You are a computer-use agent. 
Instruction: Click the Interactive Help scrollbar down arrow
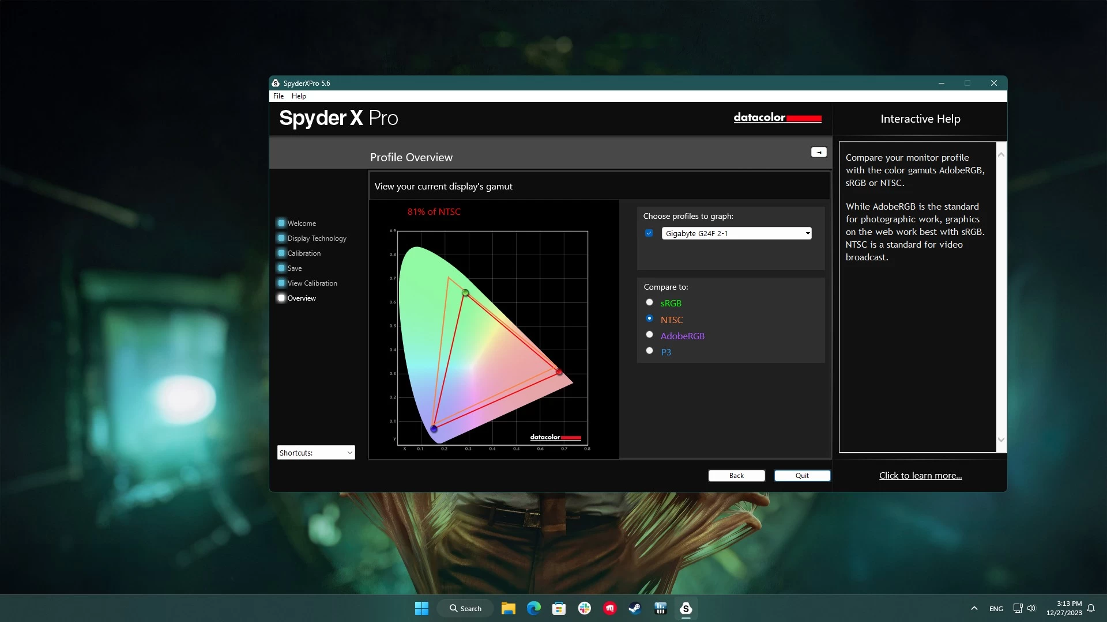1001,440
